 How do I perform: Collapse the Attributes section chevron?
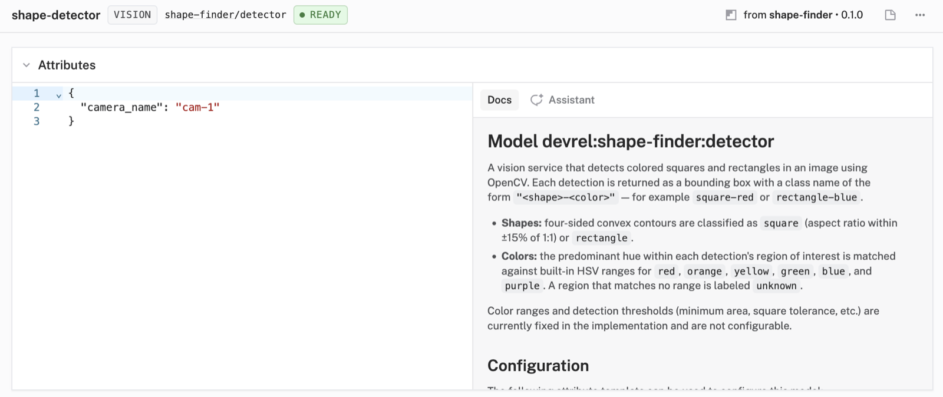[27, 65]
